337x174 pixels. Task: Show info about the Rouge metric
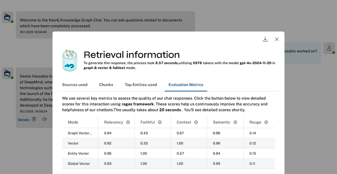click(266, 122)
